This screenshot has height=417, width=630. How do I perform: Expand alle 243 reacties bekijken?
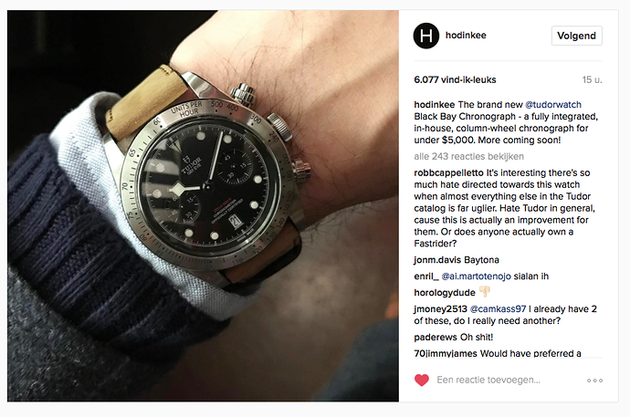coord(469,157)
